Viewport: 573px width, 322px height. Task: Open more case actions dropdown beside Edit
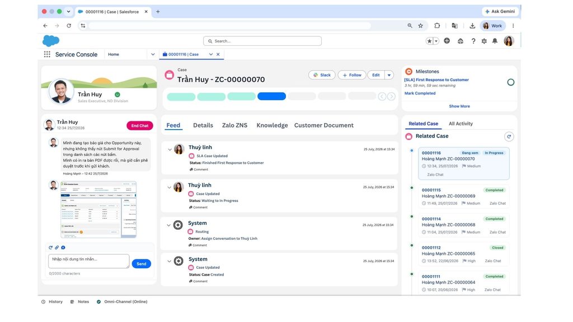389,75
